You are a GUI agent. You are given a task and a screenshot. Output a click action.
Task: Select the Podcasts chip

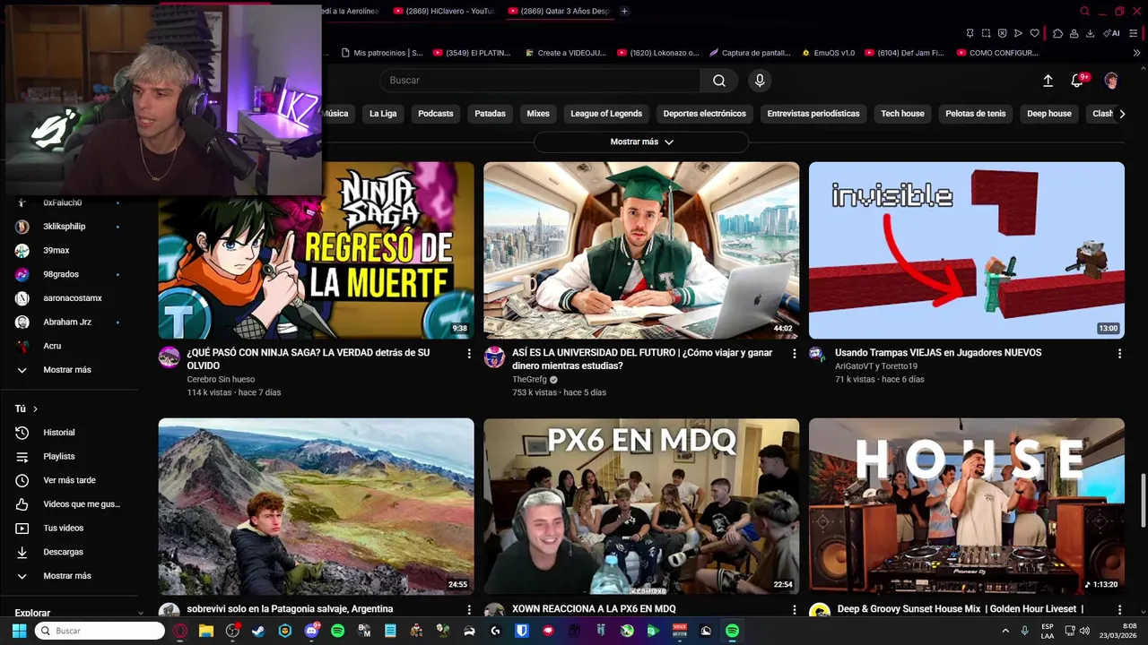tap(436, 114)
